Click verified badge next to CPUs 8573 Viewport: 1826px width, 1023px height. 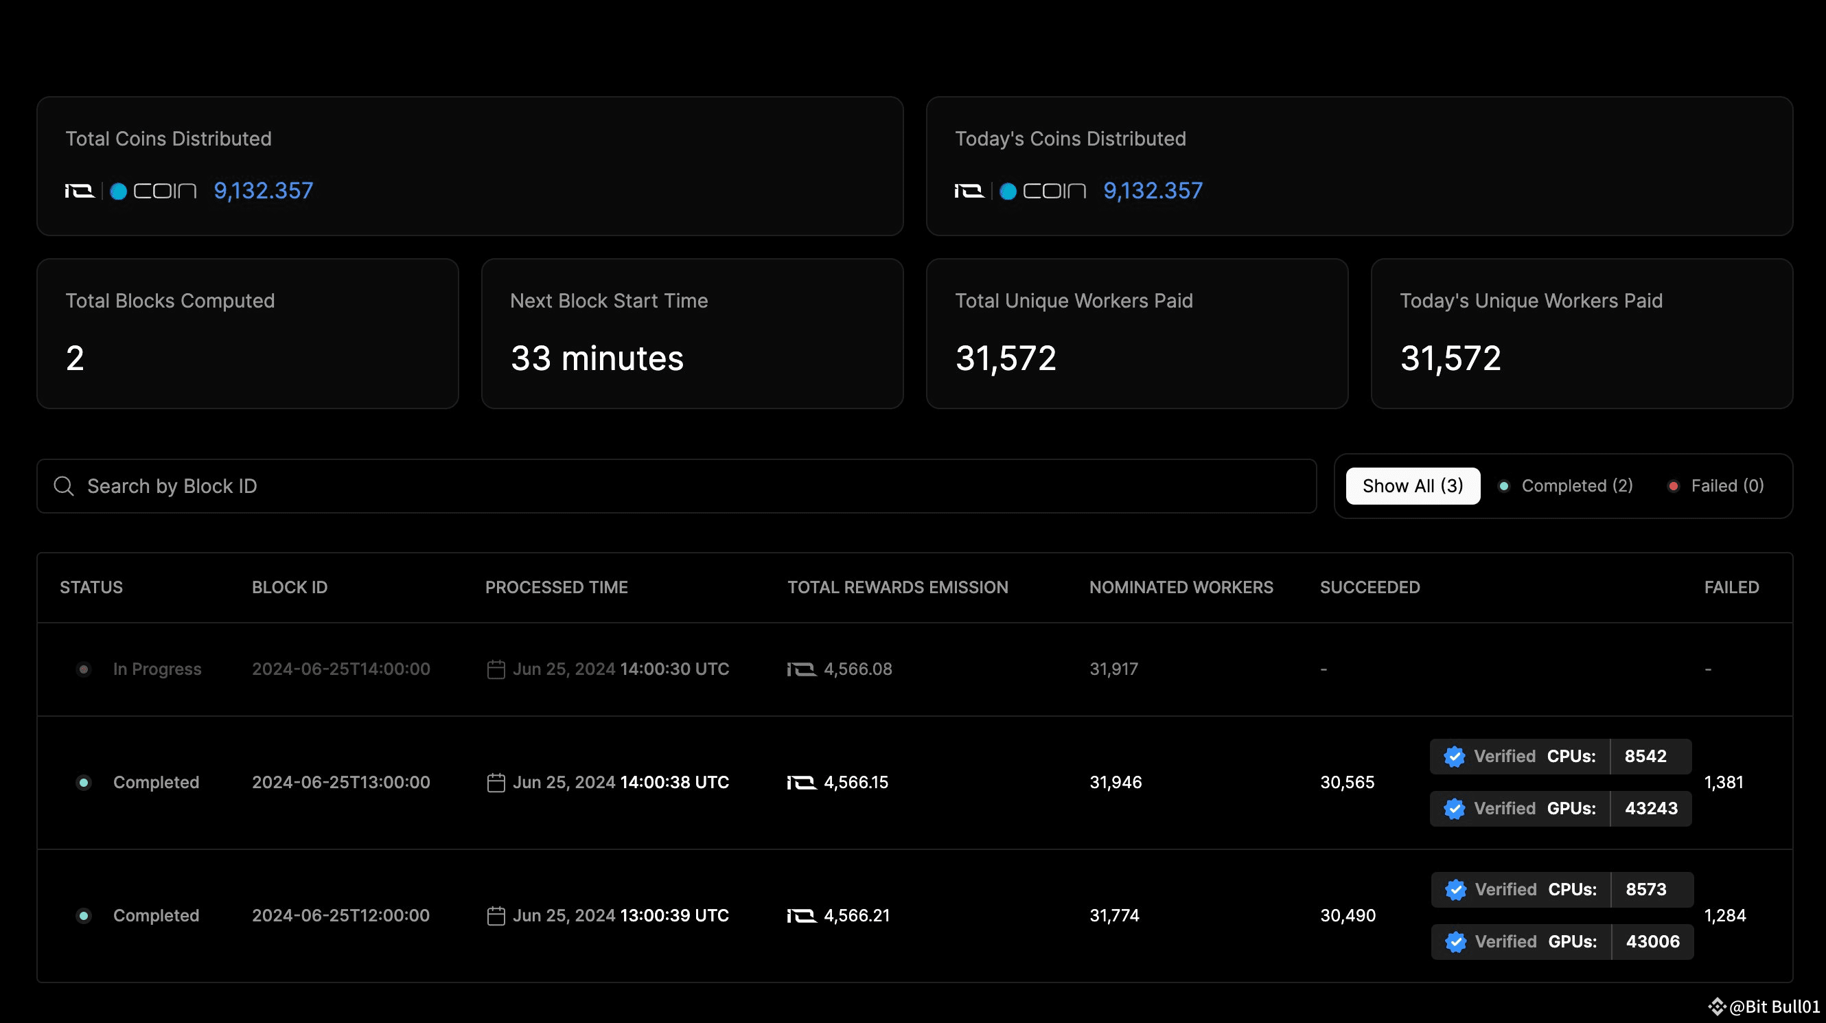click(1455, 890)
